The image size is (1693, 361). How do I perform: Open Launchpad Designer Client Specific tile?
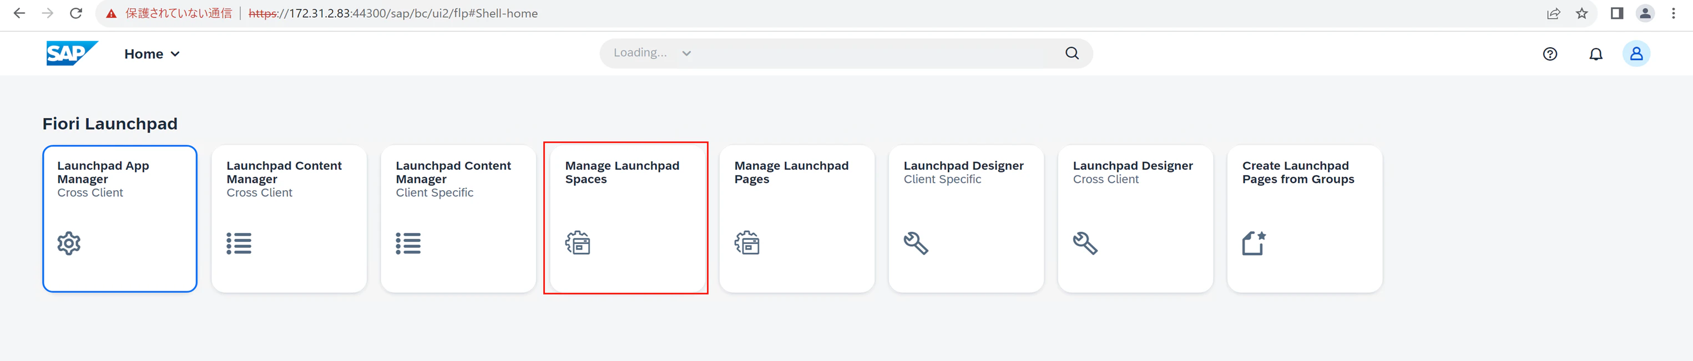(966, 218)
